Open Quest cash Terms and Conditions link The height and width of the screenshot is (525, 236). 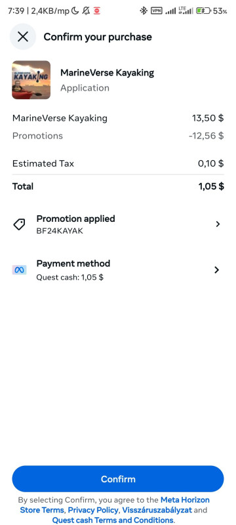click(113, 520)
